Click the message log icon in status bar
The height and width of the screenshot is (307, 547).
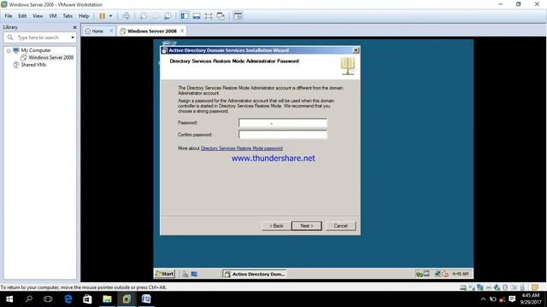click(x=535, y=287)
